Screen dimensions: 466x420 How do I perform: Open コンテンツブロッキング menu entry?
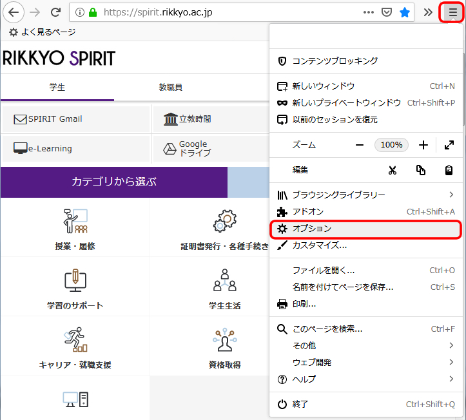(x=365, y=61)
